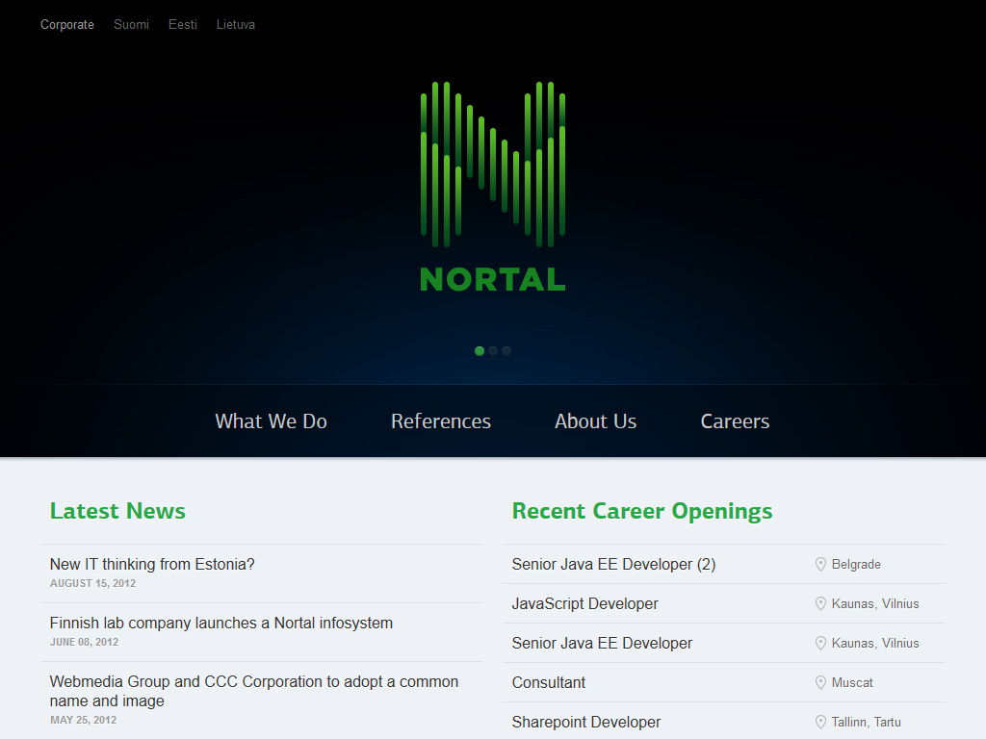Screen dimensions: 986x739
Task: Go to the About Us section
Action: tap(595, 421)
